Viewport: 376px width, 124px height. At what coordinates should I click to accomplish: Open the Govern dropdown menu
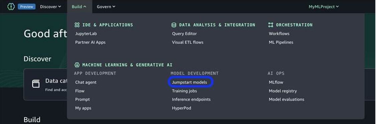point(106,7)
